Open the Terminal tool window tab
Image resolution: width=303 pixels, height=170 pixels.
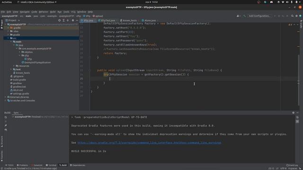(x=51, y=165)
